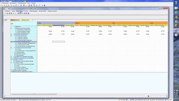Collapse the 6.2 Налоги и сборы row

tap(11, 63)
